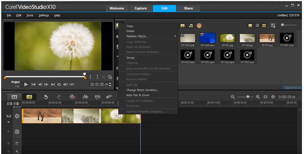Open the Sound Mixer waveform icon

pyautogui.click(x=85, y=97)
